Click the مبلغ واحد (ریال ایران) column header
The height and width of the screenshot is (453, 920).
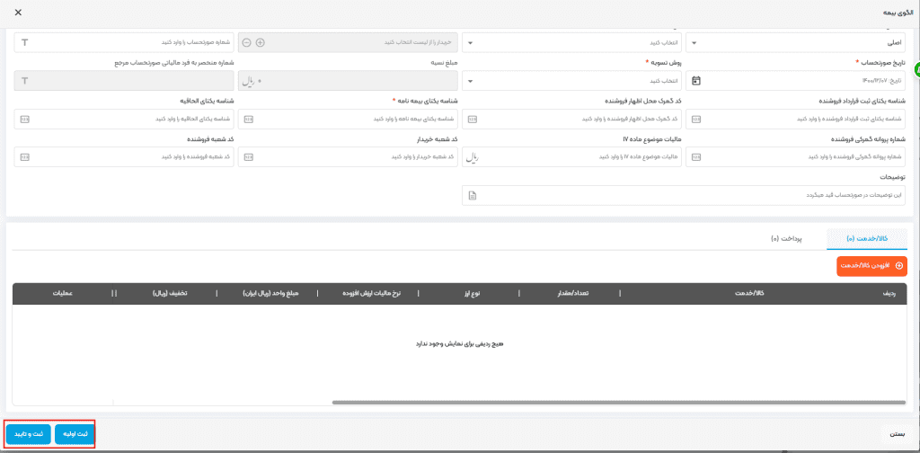tap(270, 293)
